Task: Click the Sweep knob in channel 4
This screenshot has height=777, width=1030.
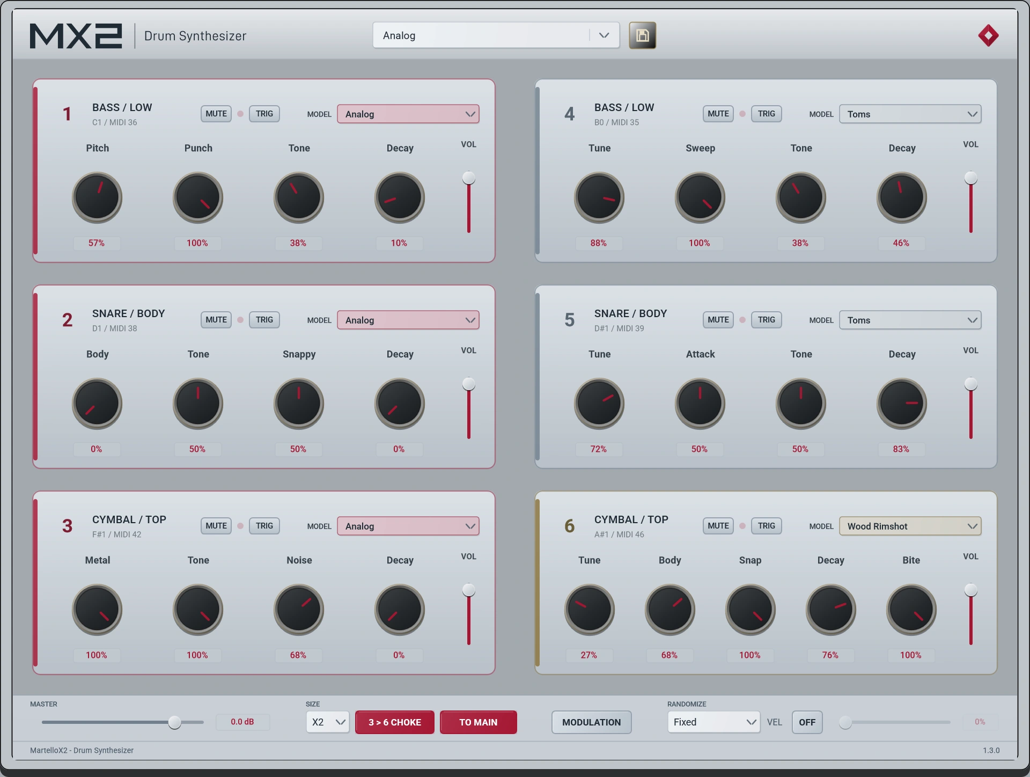Action: click(x=700, y=197)
